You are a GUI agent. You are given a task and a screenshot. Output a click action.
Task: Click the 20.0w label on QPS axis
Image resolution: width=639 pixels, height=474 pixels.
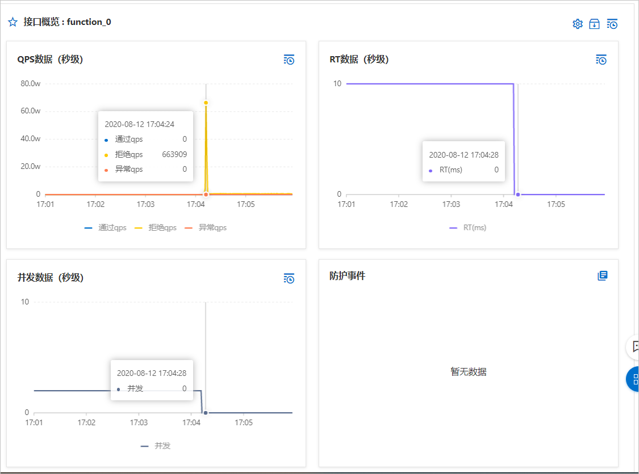pyautogui.click(x=31, y=166)
